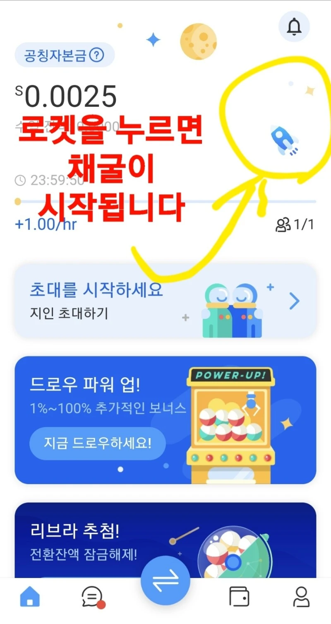Image resolution: width=331 pixels, height=624 pixels.
Task: Tap the 지인 초대하기 invite text
Action: click(69, 313)
